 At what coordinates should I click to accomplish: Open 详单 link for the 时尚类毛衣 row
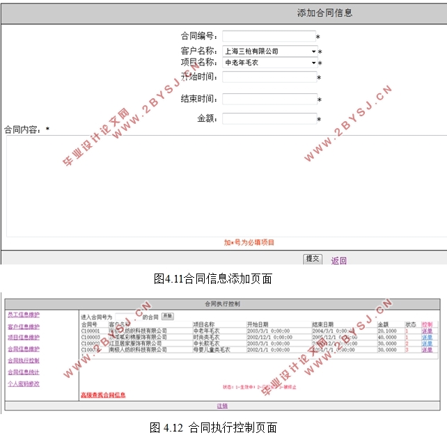[427, 338]
